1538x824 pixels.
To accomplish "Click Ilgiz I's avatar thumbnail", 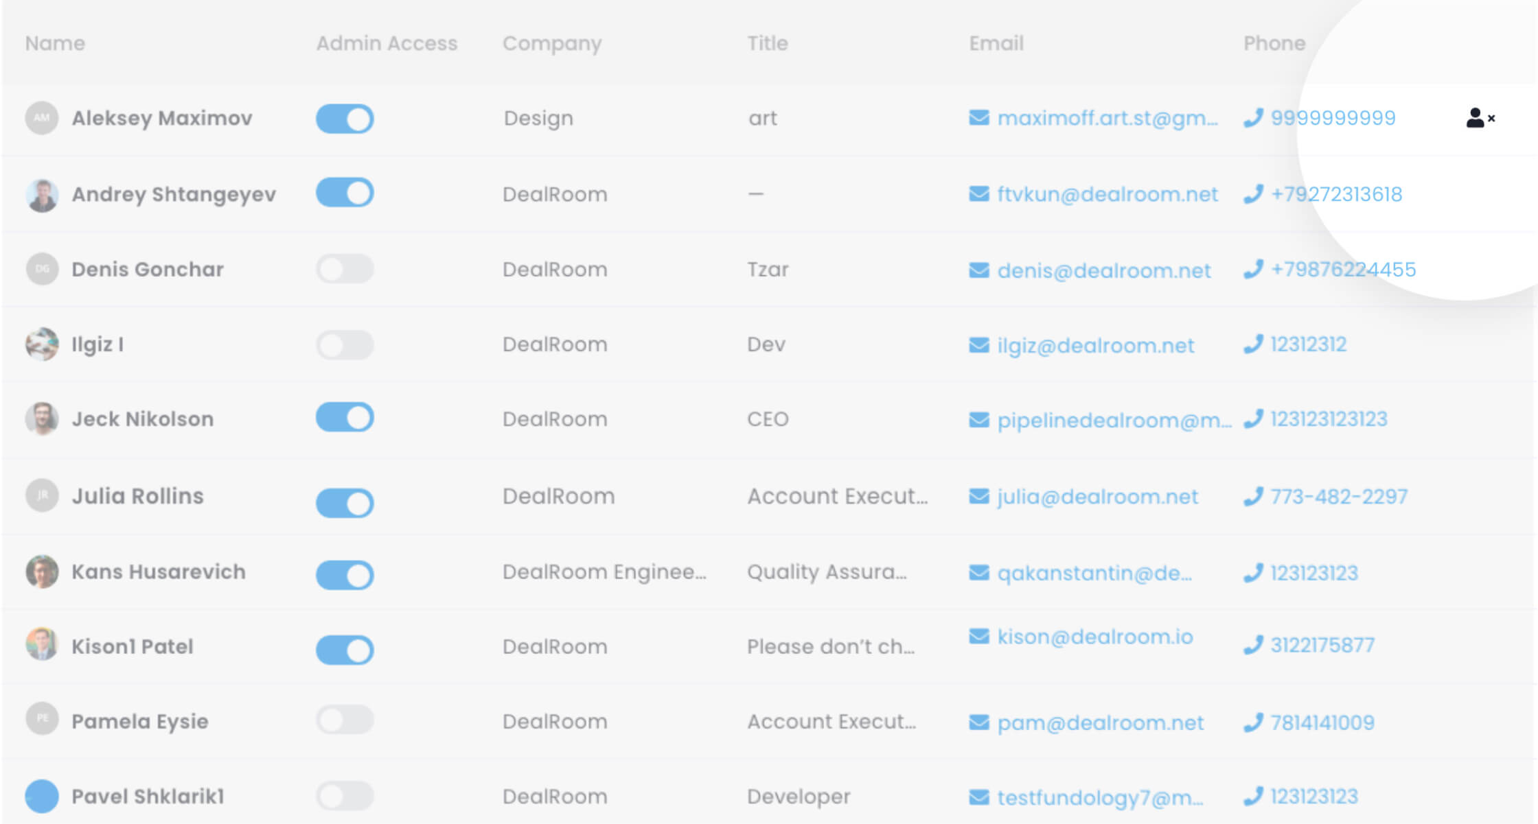I will pos(42,344).
